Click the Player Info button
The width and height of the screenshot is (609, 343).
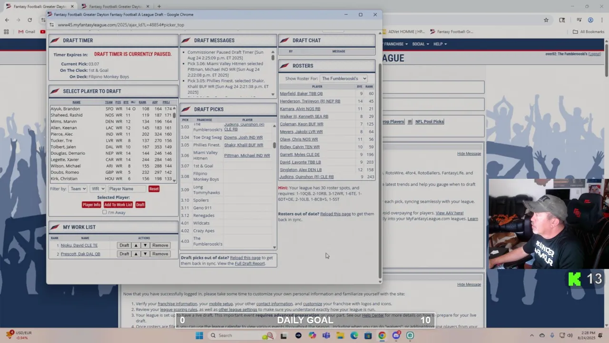(91, 205)
